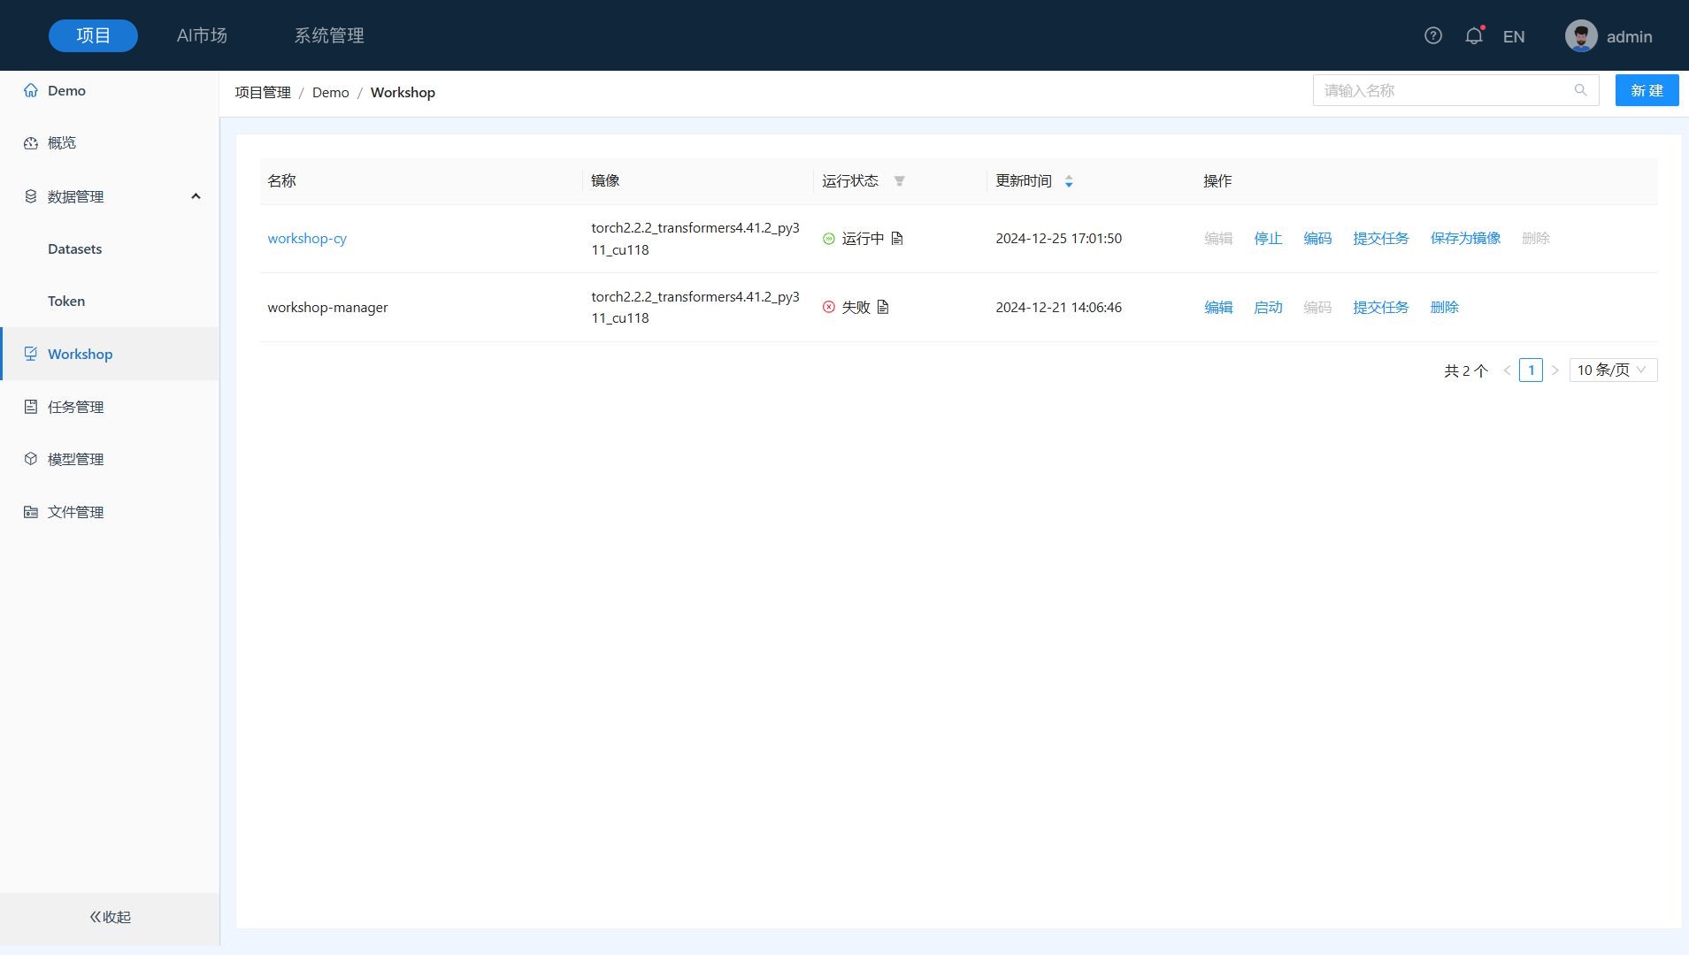Open log icon beside 运行中 status
This screenshot has width=1689, height=955.
pos(897,239)
